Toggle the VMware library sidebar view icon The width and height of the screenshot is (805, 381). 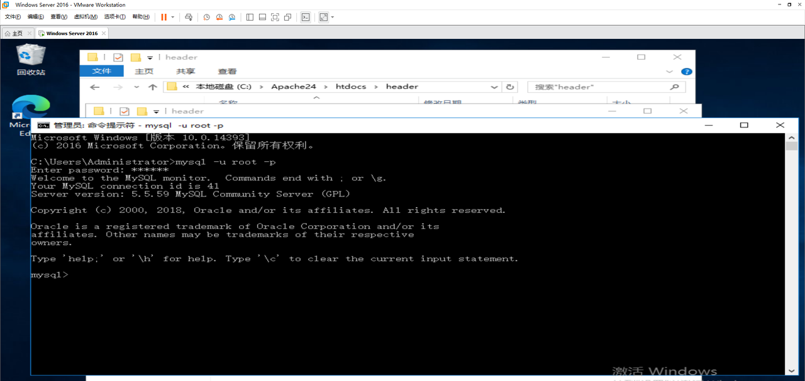pyautogui.click(x=250, y=17)
